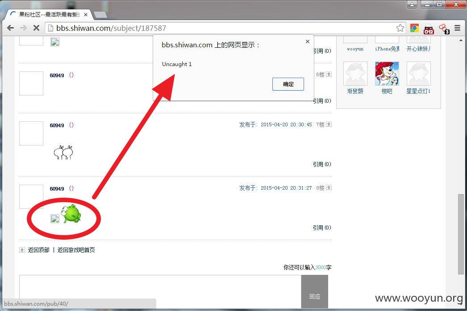Minimize the browser window
Image resolution: width=467 pixels, height=311 pixels.
(427, 4)
